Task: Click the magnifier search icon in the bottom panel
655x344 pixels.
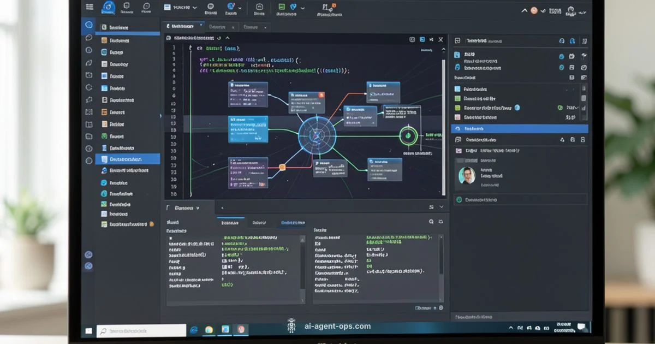Action: pyautogui.click(x=431, y=222)
